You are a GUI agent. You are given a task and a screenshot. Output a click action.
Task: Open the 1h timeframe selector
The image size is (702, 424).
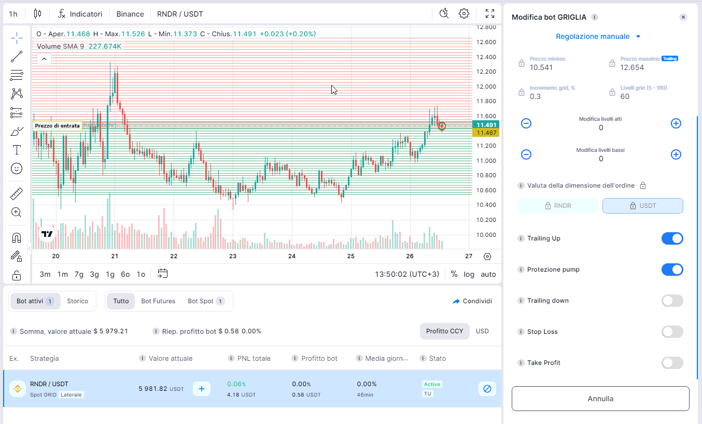pyautogui.click(x=13, y=14)
